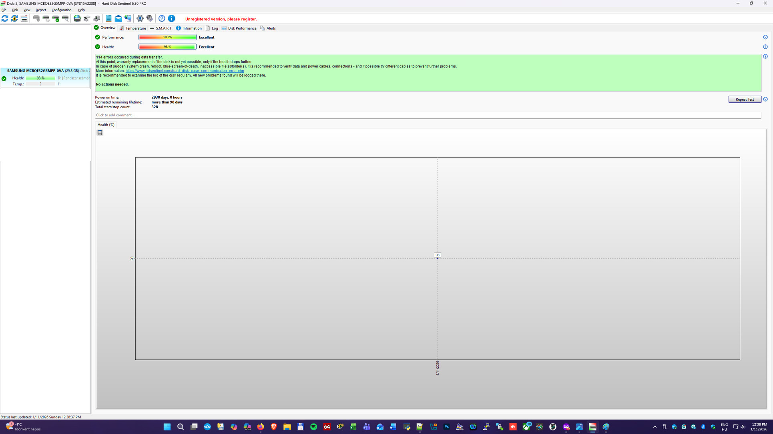This screenshot has height=434, width=773.
Task: Open the report notepad icon in toolbar
Action: point(108,18)
